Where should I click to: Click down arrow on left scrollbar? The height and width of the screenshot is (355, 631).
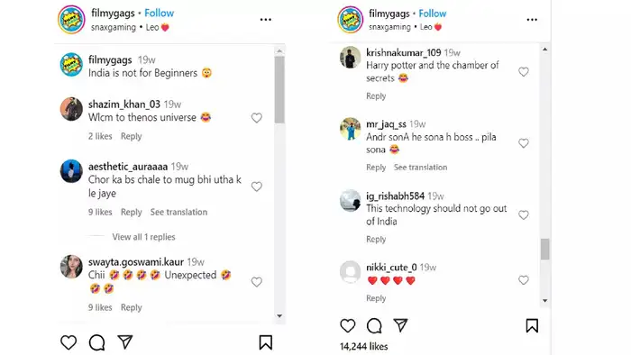[x=279, y=316]
